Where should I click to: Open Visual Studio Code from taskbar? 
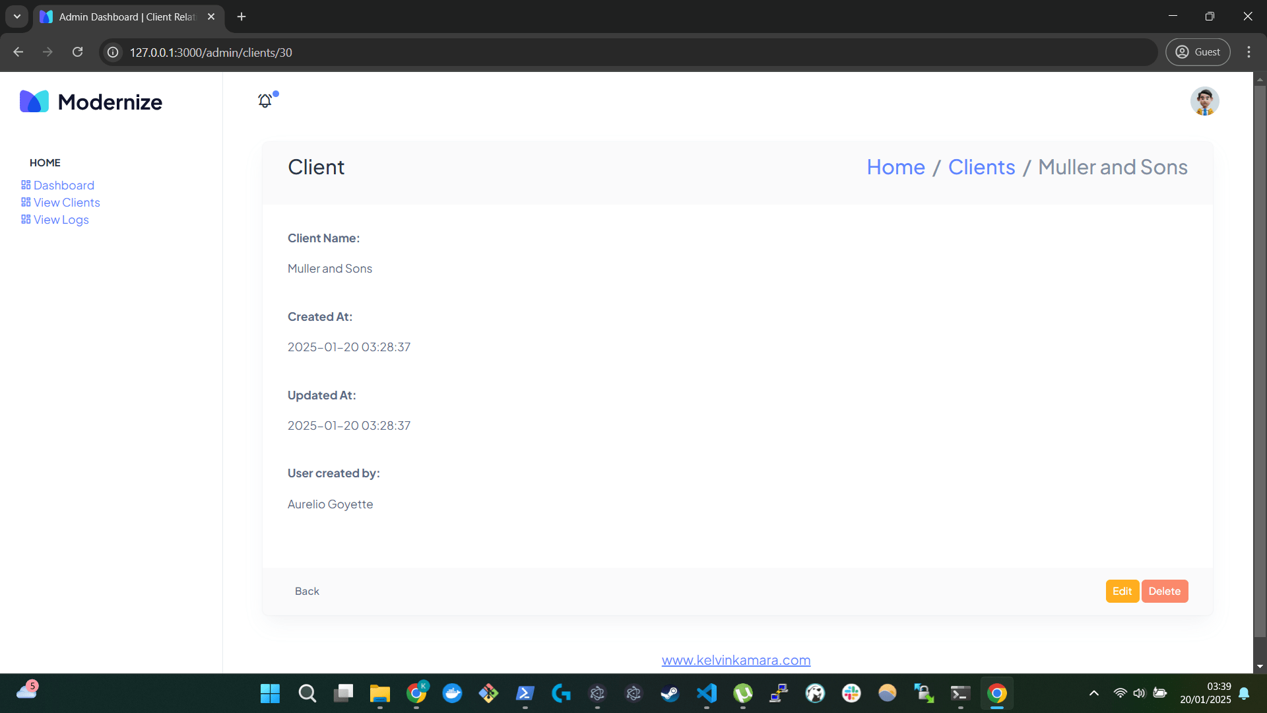(x=706, y=693)
